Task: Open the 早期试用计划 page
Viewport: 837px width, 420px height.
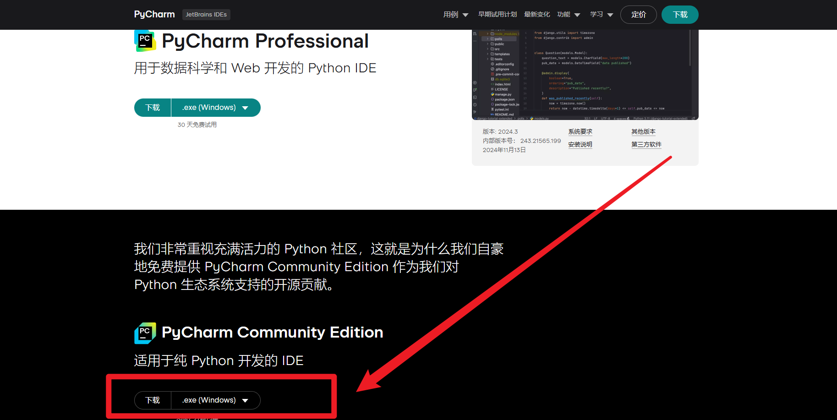Action: (x=498, y=15)
